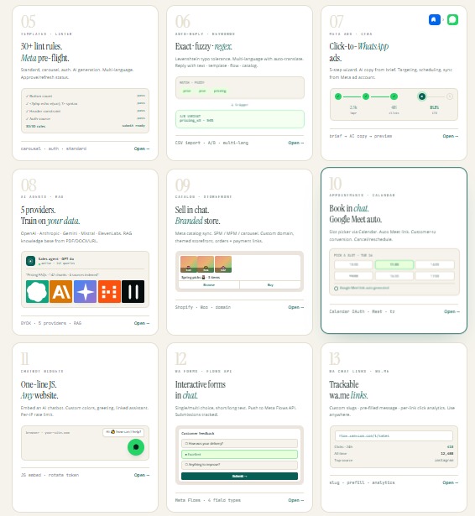The height and width of the screenshot is (516, 475).
Task: Click the Sales agent avatar icon
Action: click(30, 261)
